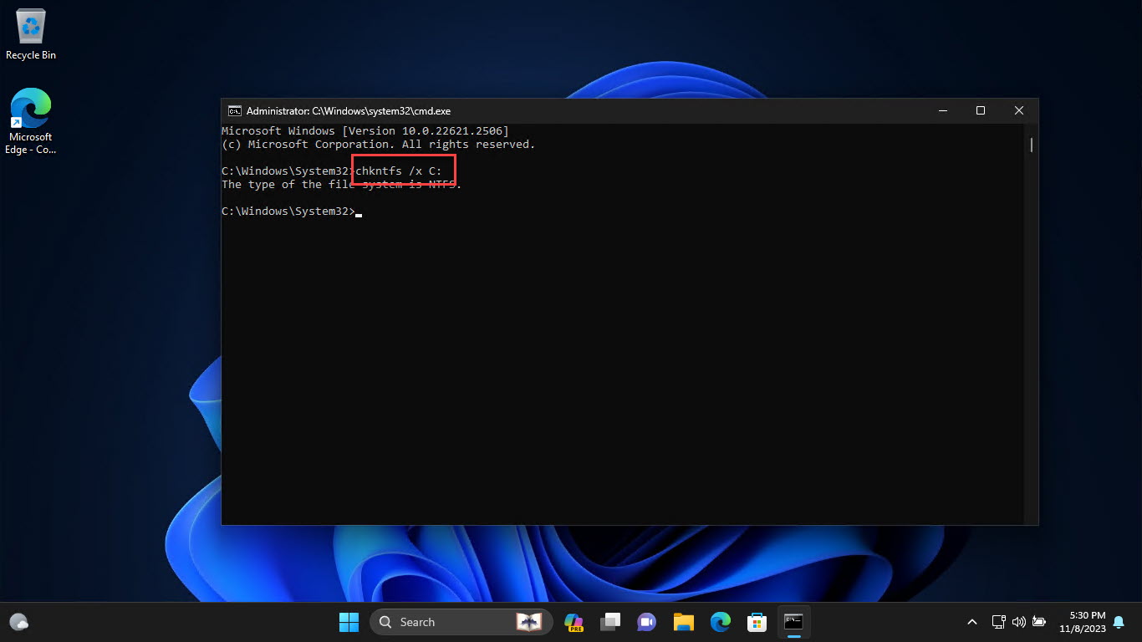Viewport: 1142px width, 642px height.
Task: Minimize the Administrator command prompt window
Action: coord(942,110)
